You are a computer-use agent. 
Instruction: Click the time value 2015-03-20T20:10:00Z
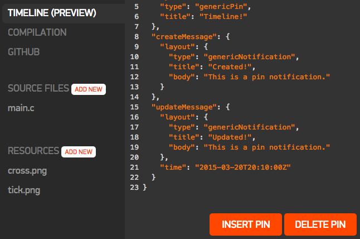[x=243, y=167]
